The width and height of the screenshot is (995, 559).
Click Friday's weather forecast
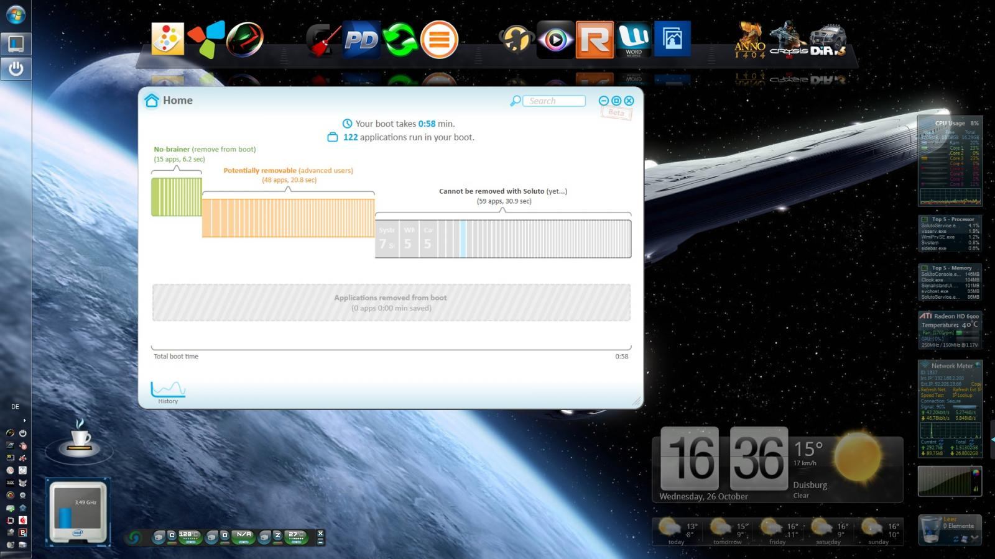[x=779, y=531]
